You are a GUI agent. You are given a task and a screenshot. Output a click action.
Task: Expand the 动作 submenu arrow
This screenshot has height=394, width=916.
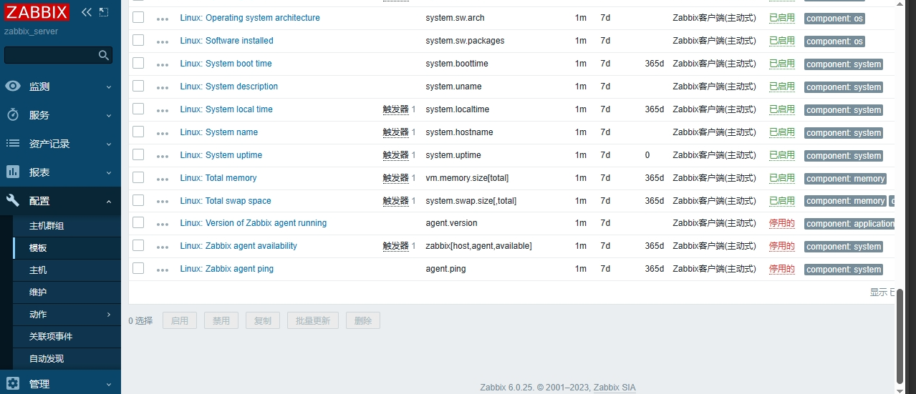[x=109, y=315]
